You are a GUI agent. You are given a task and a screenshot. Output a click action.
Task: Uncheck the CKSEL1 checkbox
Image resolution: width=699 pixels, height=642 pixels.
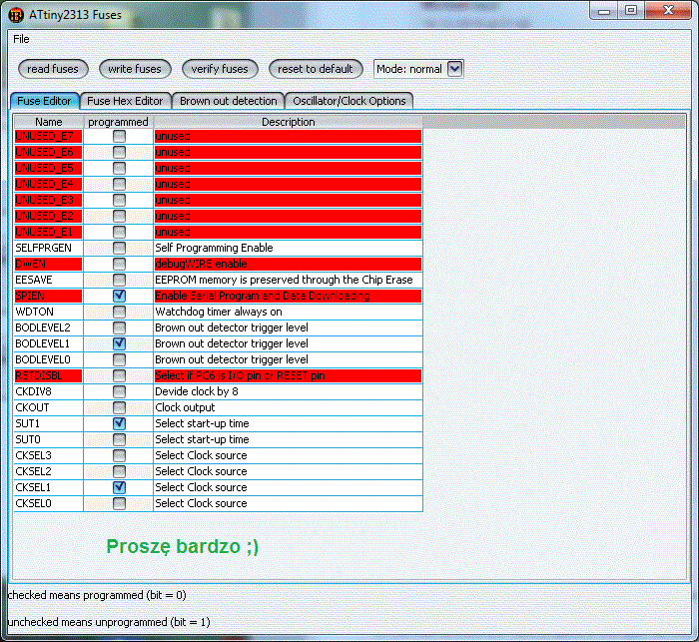tap(119, 487)
